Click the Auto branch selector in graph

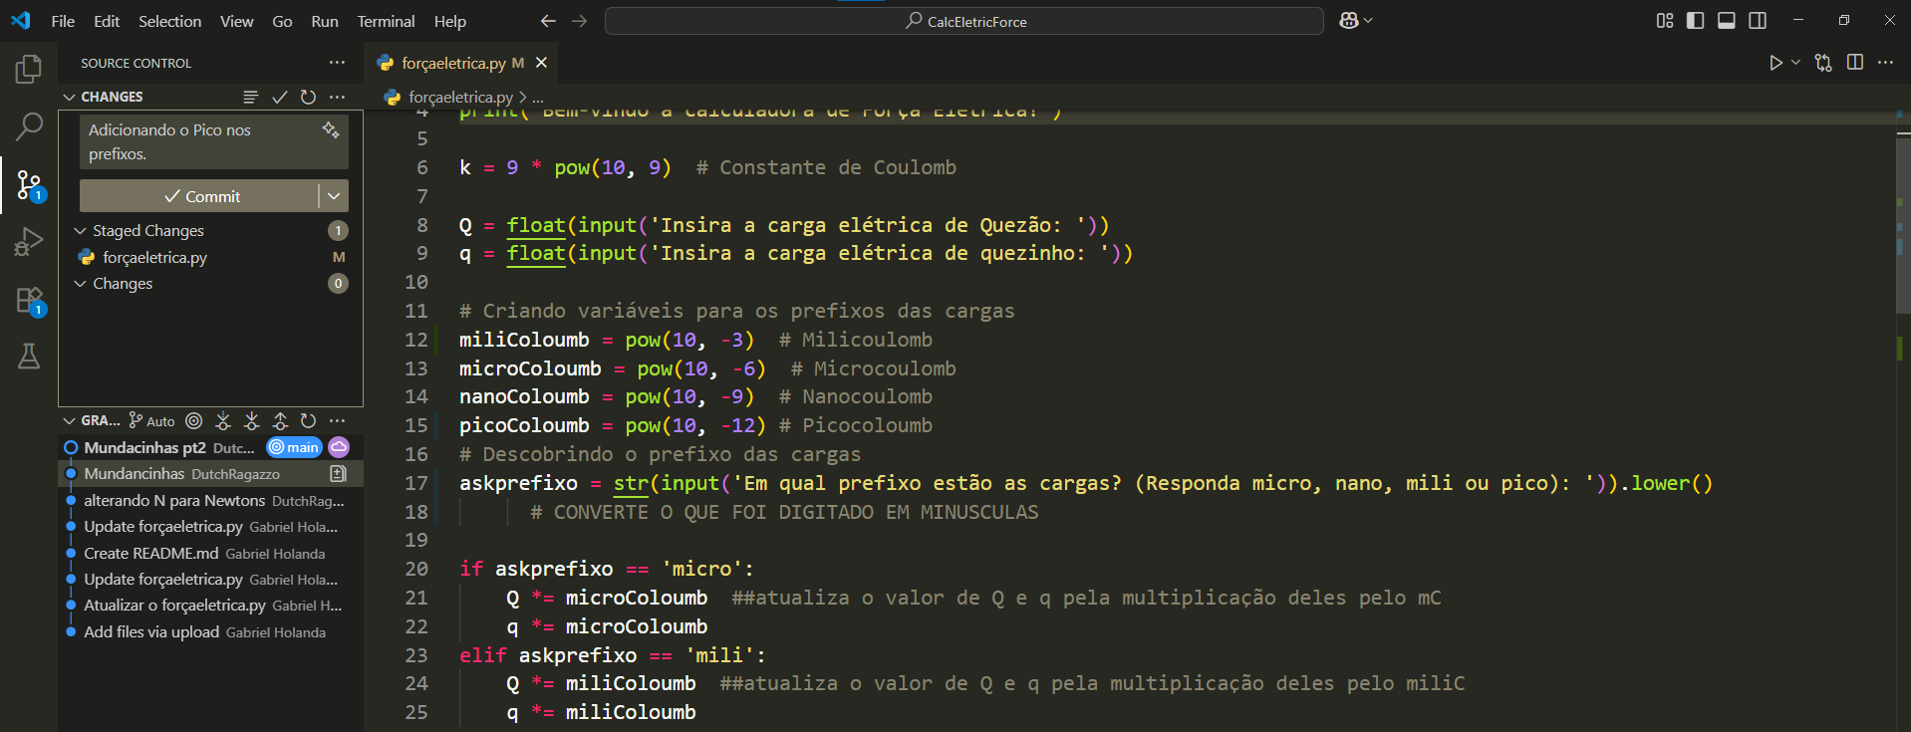(151, 421)
